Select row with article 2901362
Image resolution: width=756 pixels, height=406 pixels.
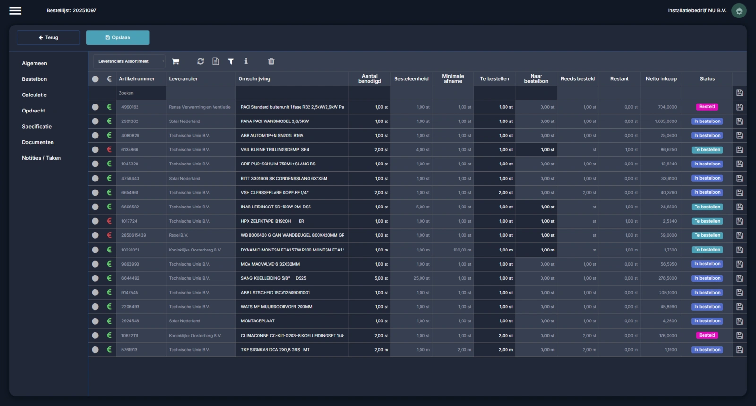[95, 121]
